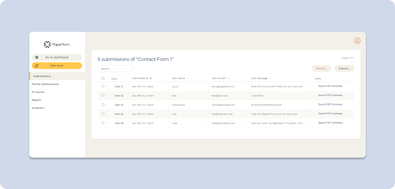This screenshot has height=189, width=395.
Task: Open the Partial Submissions menu item
Action: [x=45, y=84]
